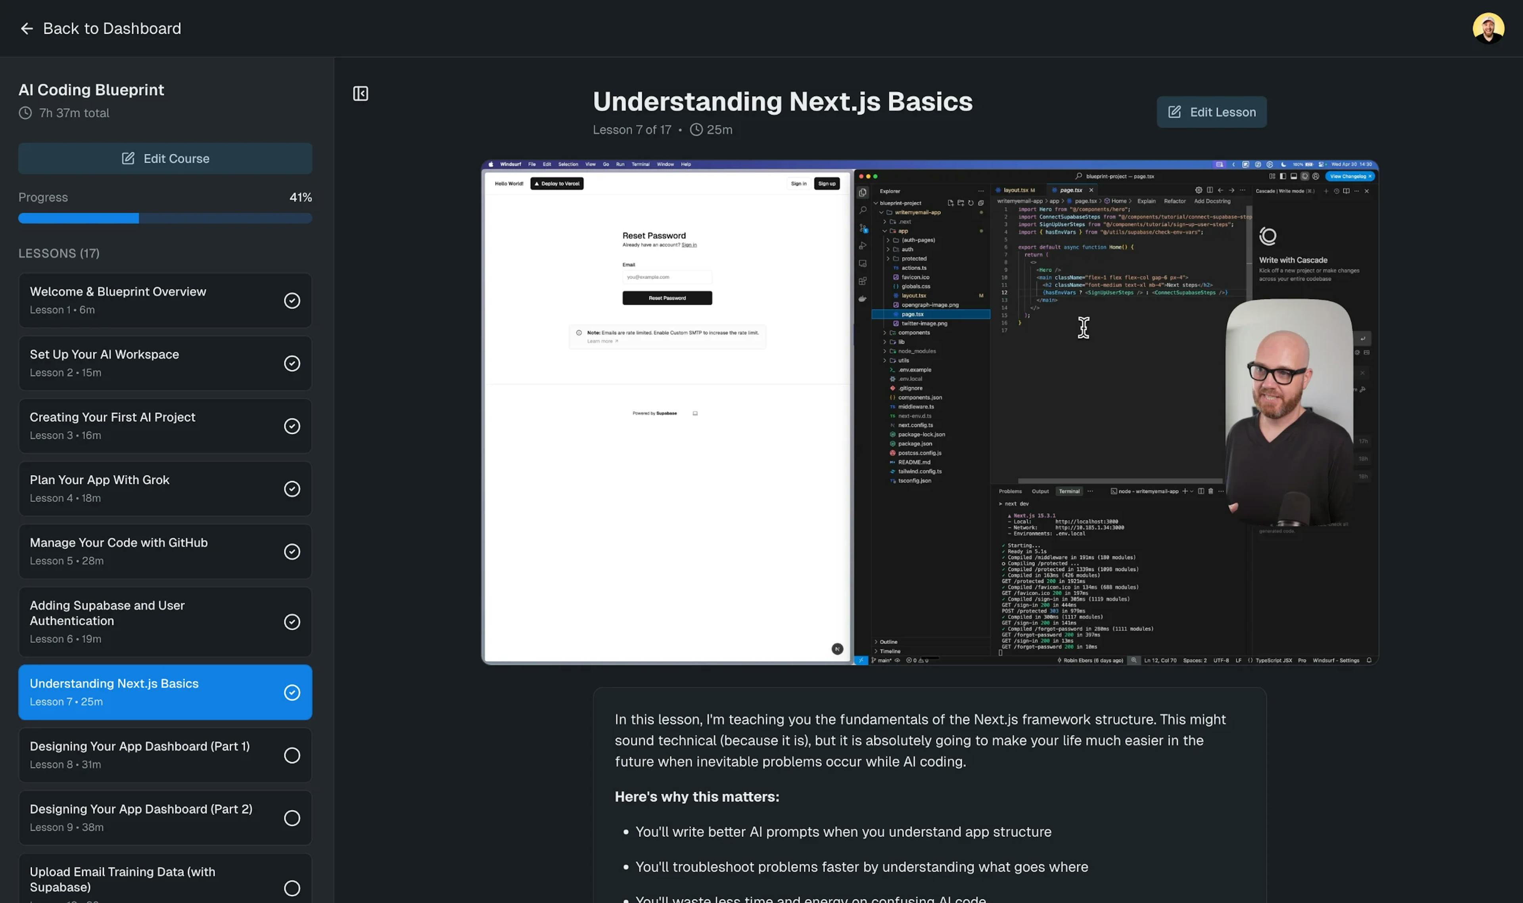Click the LESSONS (17) heading
1523x903 pixels.
[59, 253]
